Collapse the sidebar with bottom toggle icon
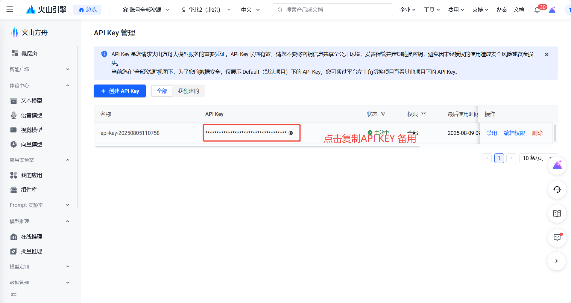Image resolution: width=571 pixels, height=303 pixels. click(14, 295)
